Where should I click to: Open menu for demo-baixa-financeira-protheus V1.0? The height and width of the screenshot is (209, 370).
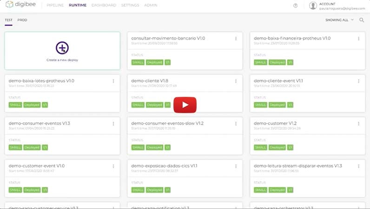click(x=358, y=39)
